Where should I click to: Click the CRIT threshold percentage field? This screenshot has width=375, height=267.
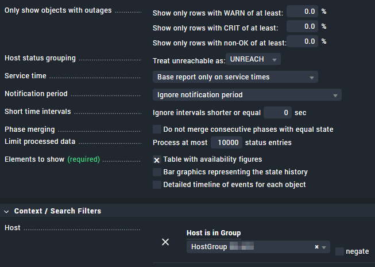[302, 26]
